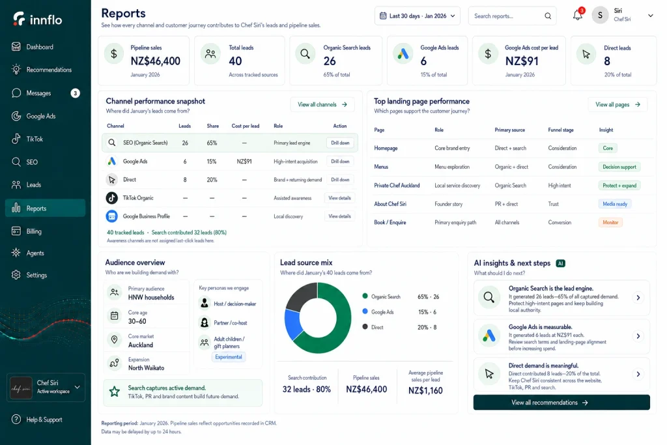Click the Total leads people icon
This screenshot has height=445, width=667.
coord(210,54)
